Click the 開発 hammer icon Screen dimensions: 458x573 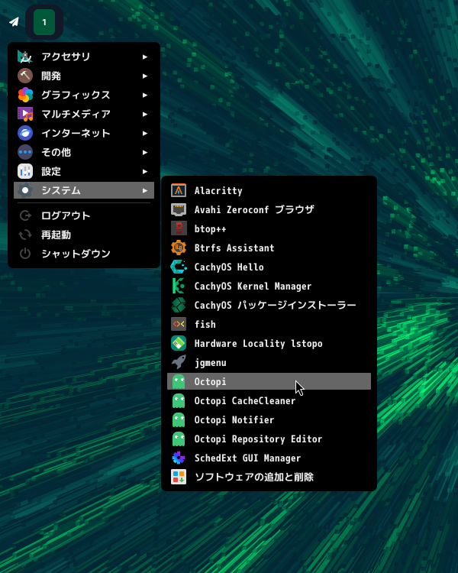pos(25,76)
